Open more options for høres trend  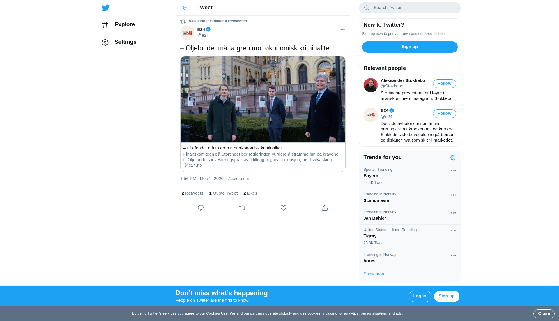click(453, 255)
